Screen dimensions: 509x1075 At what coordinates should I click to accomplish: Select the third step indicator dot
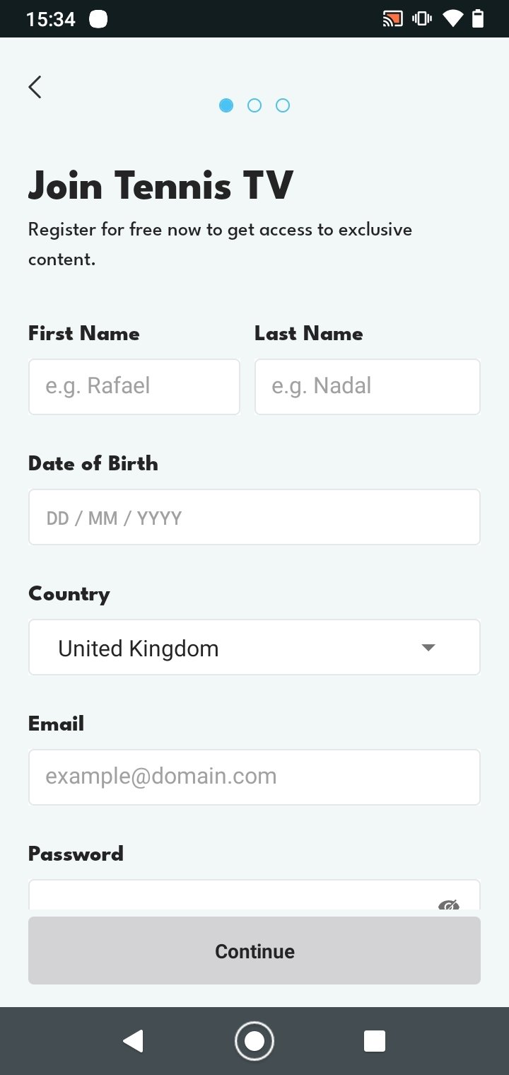(283, 105)
